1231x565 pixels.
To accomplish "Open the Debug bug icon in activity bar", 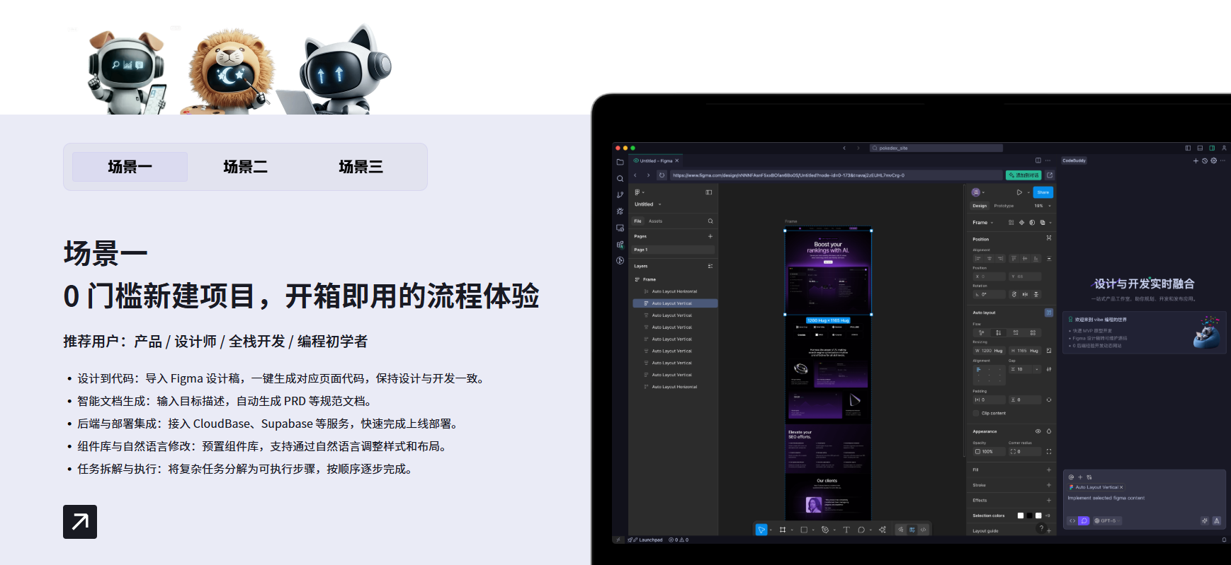I will 620,211.
